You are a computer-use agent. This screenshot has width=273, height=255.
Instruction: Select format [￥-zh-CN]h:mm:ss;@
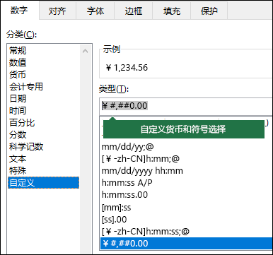186,231
